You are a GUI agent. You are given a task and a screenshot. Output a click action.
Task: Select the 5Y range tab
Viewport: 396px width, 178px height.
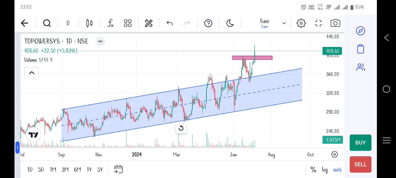(100, 169)
